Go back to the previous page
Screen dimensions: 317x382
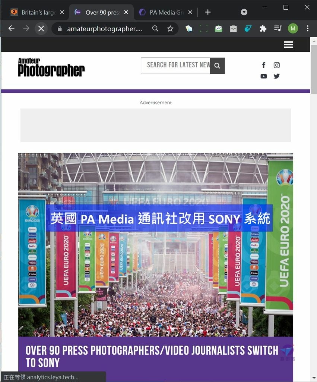[x=12, y=28]
